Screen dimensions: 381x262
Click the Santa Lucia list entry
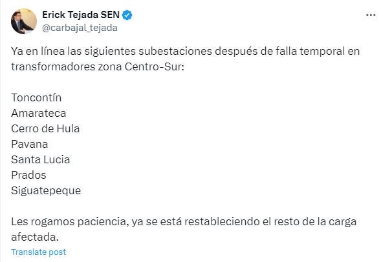pyautogui.click(x=41, y=160)
